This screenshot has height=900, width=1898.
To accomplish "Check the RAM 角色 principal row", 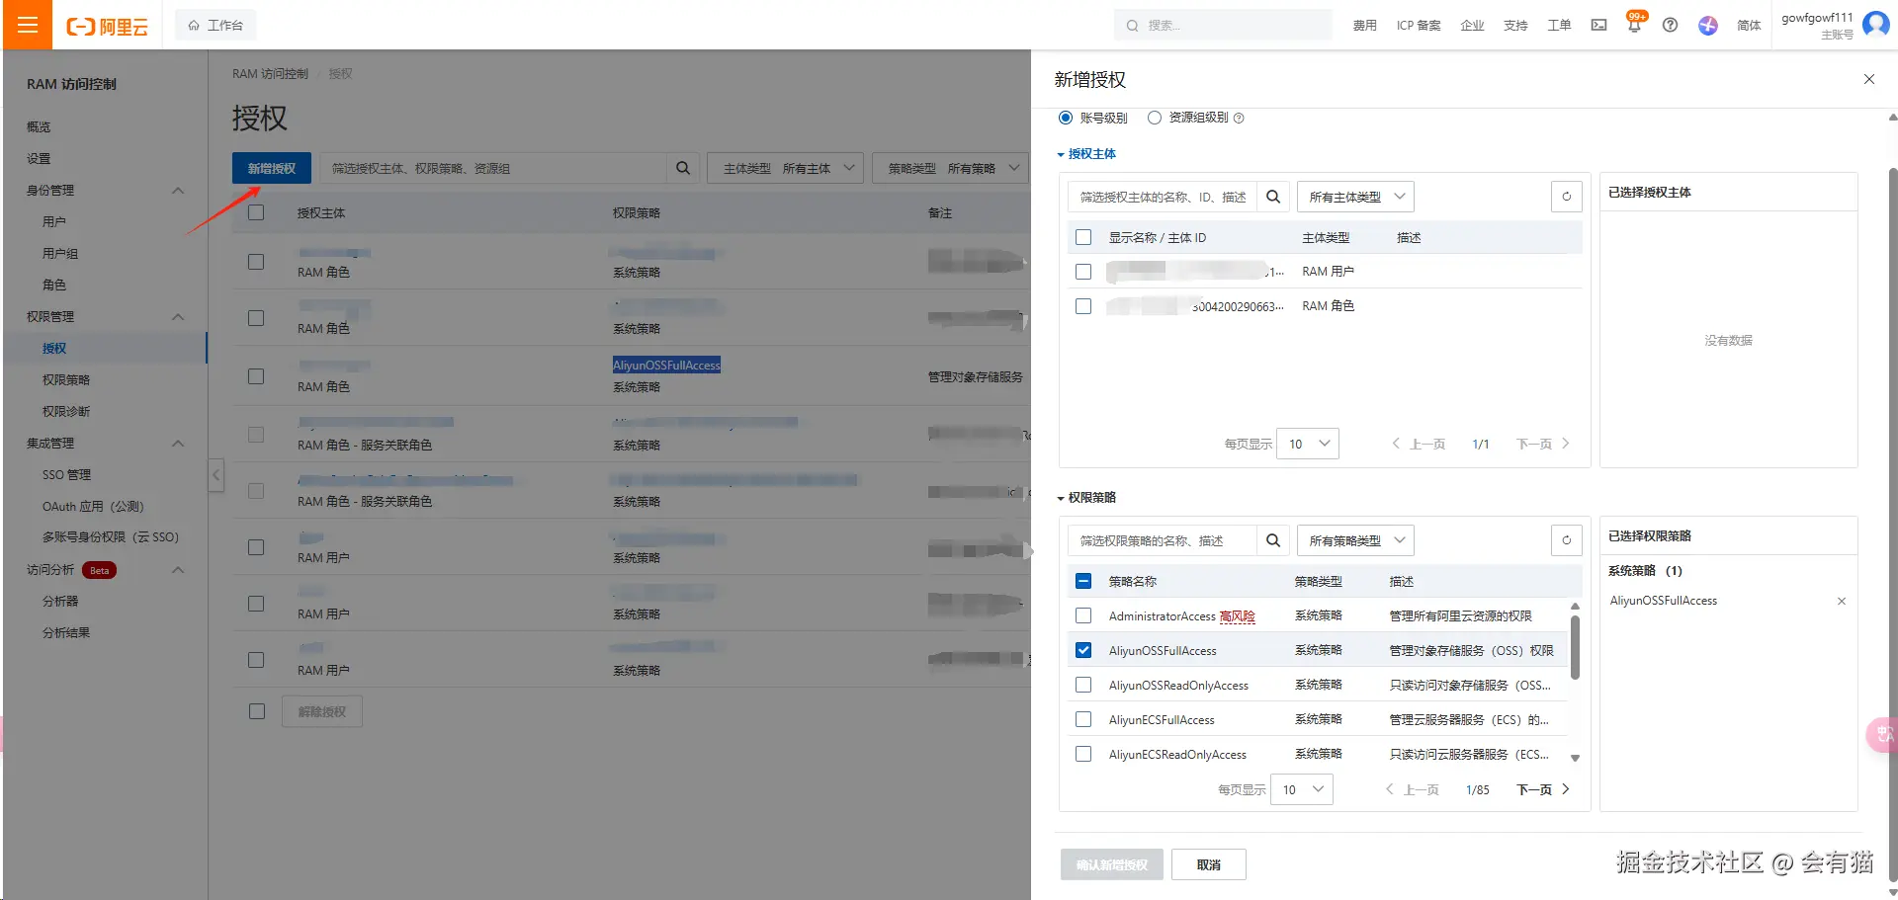I will tap(1083, 306).
